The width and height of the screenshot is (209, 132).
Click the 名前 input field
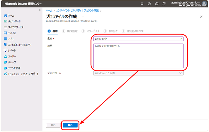click(138, 39)
